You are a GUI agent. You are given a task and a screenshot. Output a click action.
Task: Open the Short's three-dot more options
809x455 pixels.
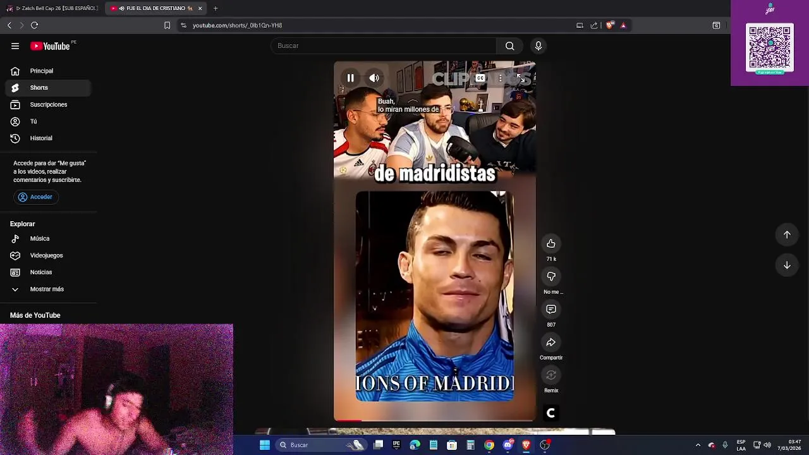coord(500,78)
